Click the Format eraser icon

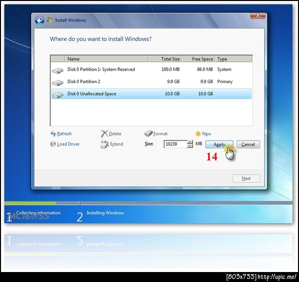click(148, 134)
